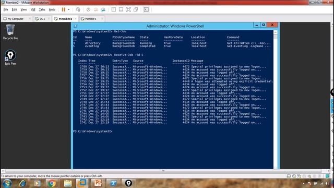
Task: Click the 'directory' job name
Action: coord(93,43)
